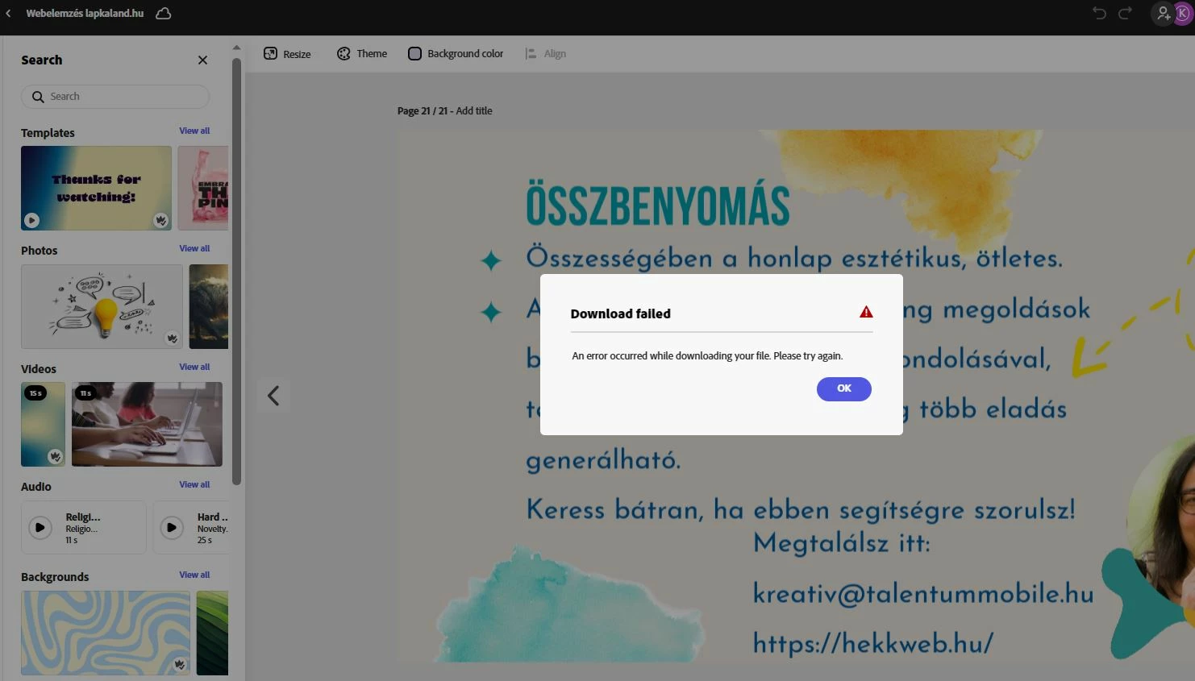Click the sidebar scrollbar's up arrow
The width and height of the screenshot is (1195, 681).
pyautogui.click(x=236, y=48)
